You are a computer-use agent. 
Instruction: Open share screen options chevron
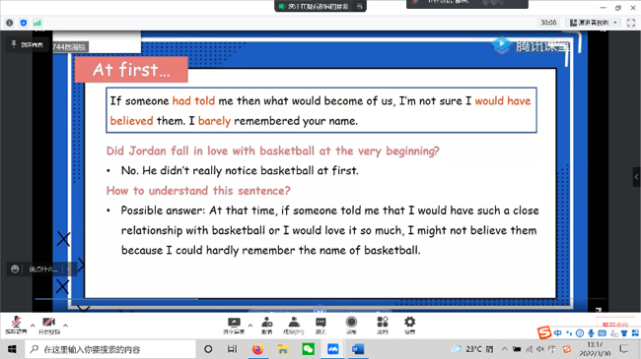point(250,326)
